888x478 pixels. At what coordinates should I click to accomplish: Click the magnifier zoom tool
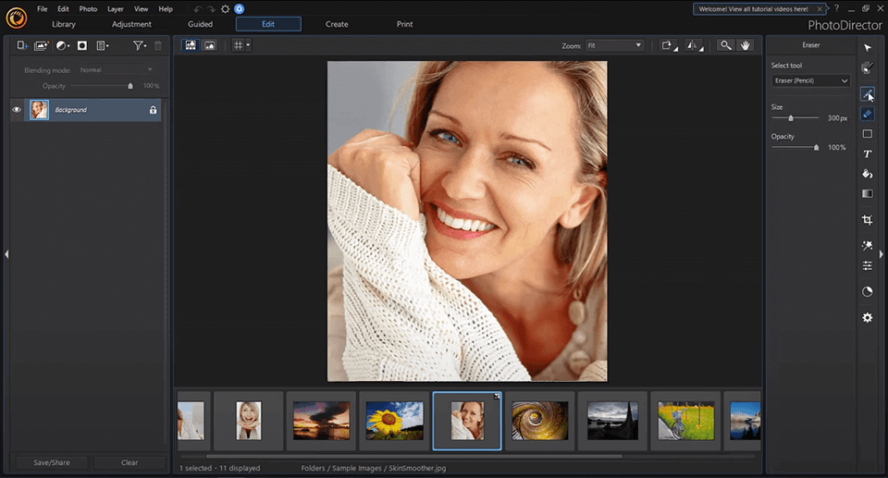coord(726,45)
